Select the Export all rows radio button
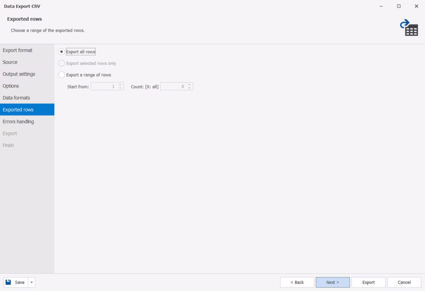425x291 pixels. coord(62,52)
